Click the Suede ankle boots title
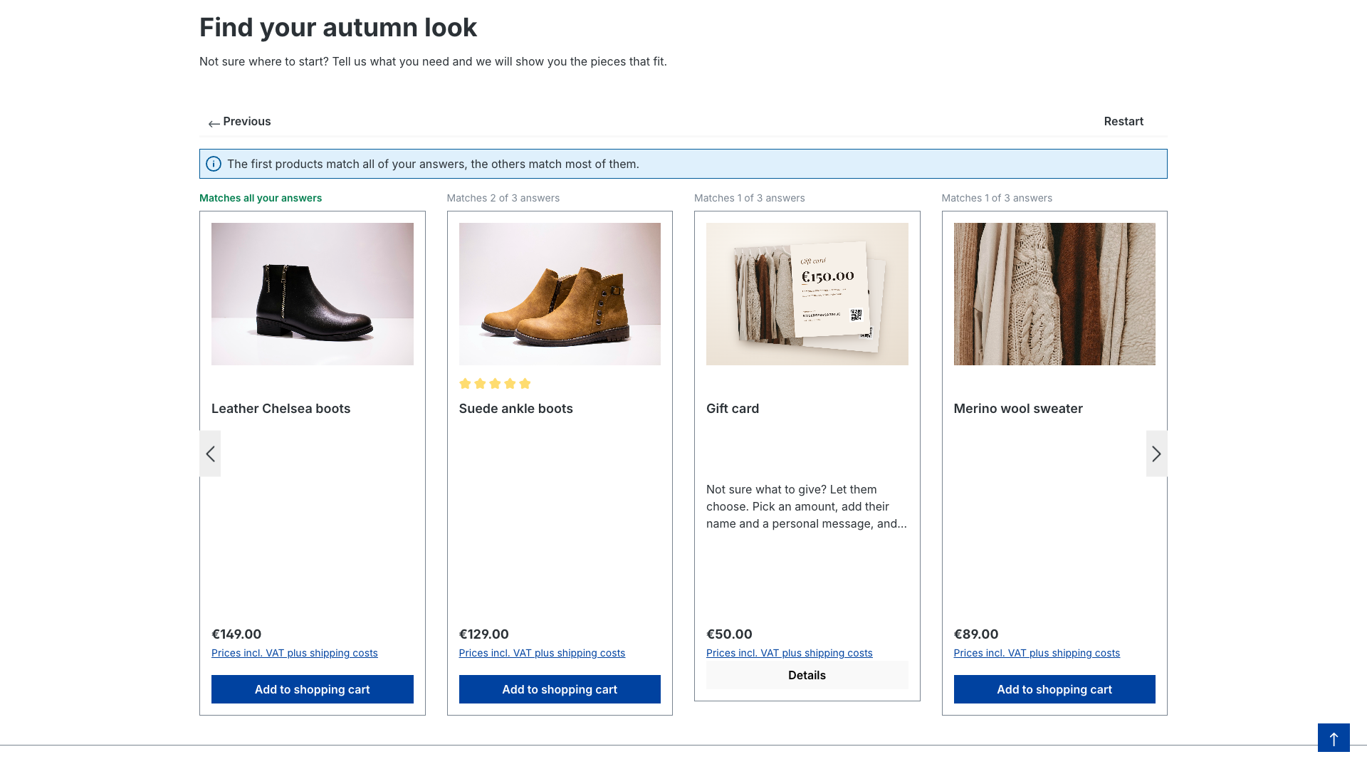This screenshot has width=1367, height=769. (515, 409)
